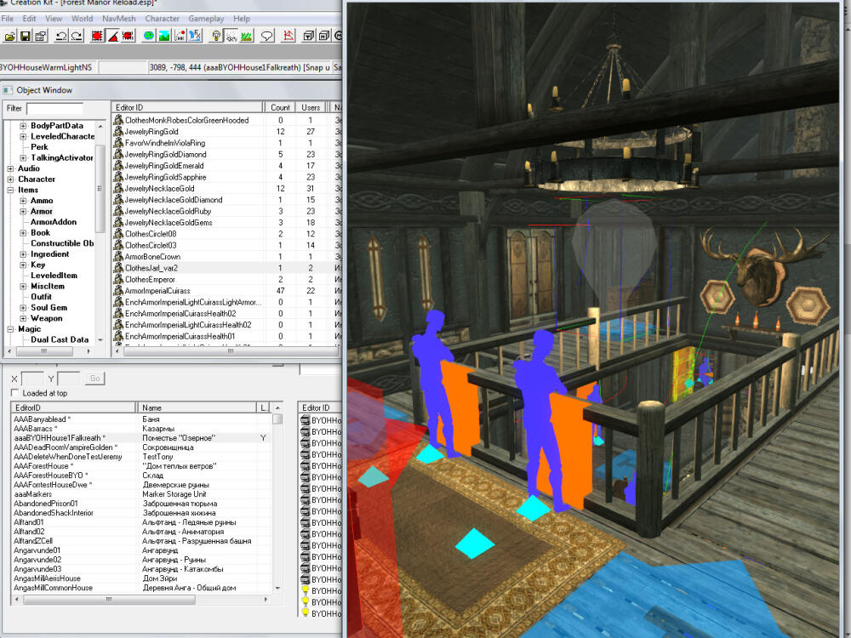Click the FX animation toolbar icon
Screen dimensions: 851x638
click(195, 37)
